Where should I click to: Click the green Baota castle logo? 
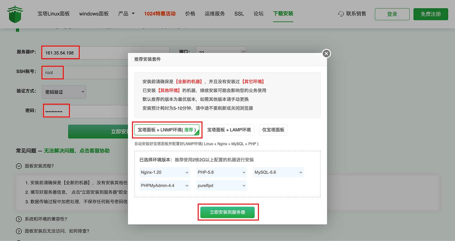click(x=15, y=14)
